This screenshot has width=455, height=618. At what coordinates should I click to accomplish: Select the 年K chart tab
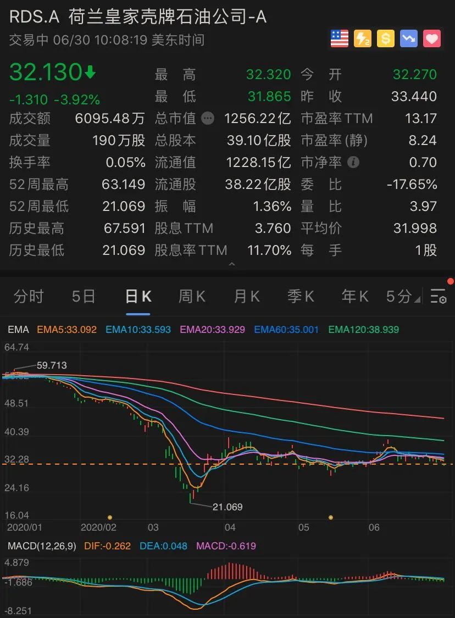(x=355, y=297)
